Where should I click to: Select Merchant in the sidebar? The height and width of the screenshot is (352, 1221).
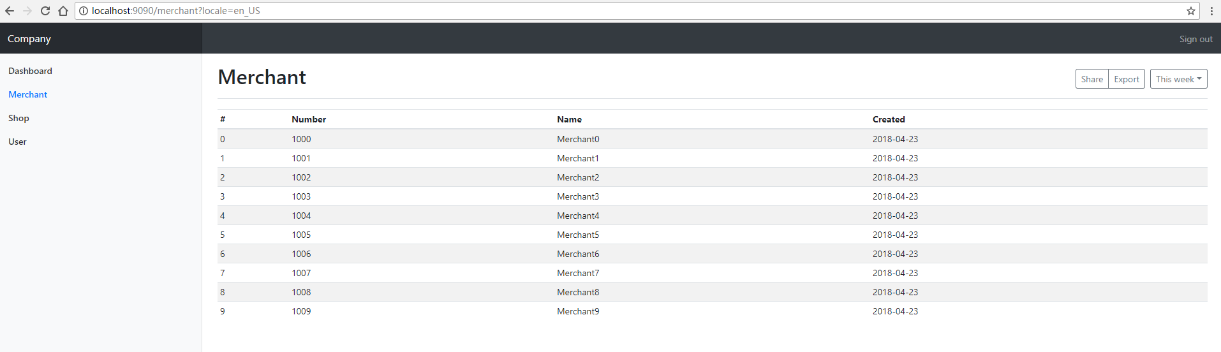click(27, 94)
